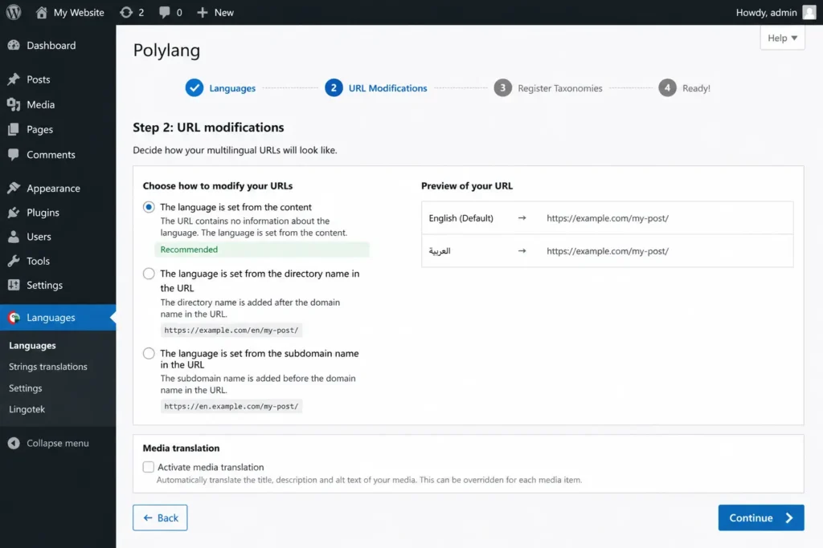Click step 4 Ready circle
The image size is (823, 548).
[668, 88]
